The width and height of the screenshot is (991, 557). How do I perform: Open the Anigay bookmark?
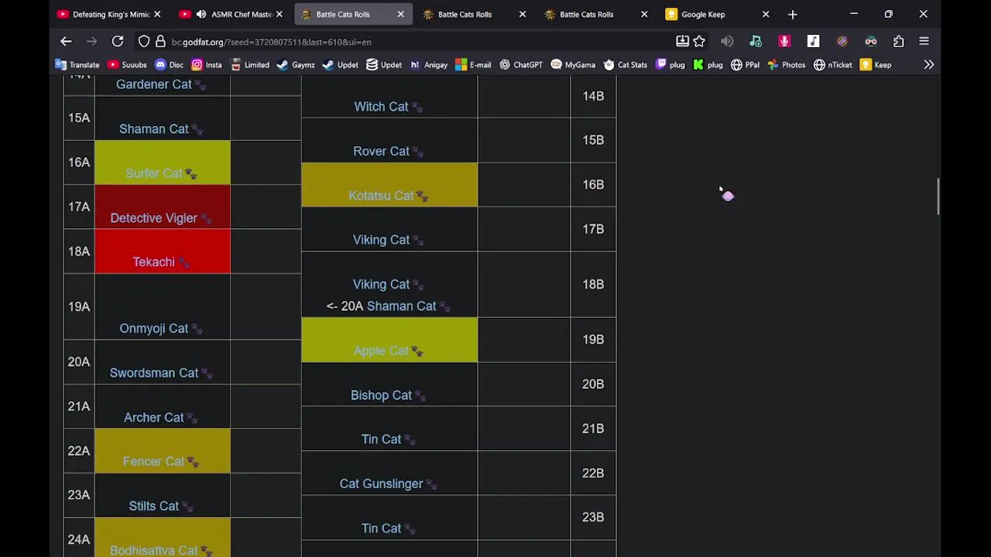click(x=429, y=65)
